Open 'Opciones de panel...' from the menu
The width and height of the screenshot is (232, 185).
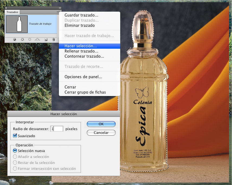(89, 77)
